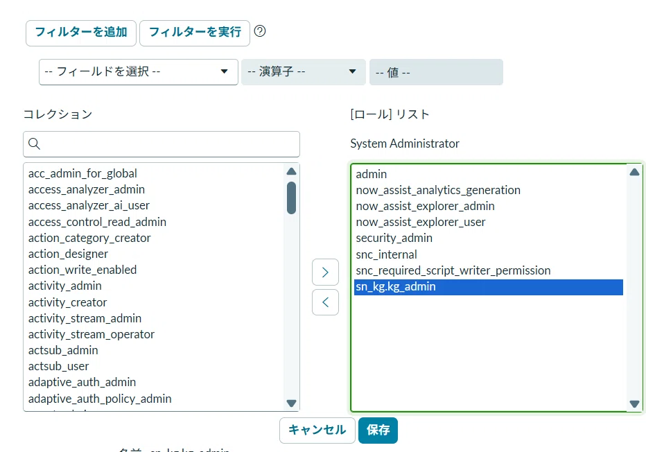Click the キャンセル button
This screenshot has height=452, width=646.
[317, 431]
